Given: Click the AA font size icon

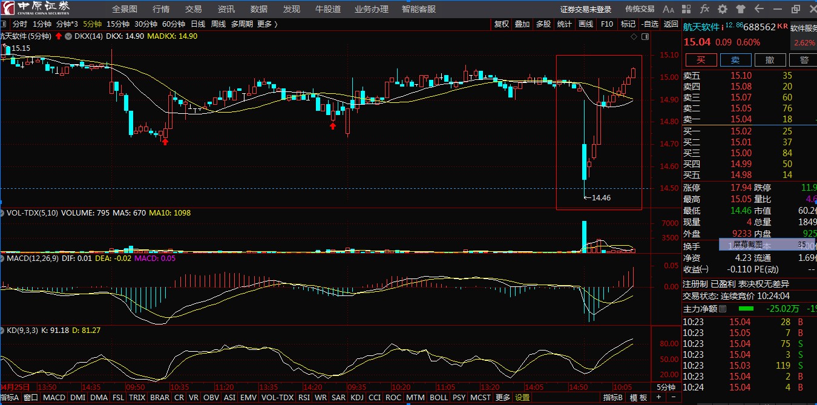Looking at the screenshot, I should click(x=669, y=9).
